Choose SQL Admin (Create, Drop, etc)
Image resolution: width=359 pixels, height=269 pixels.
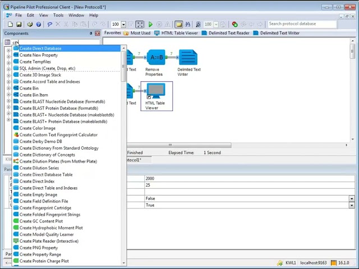[66, 68]
